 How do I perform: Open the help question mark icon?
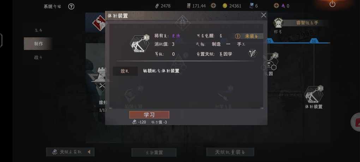pyautogui.click(x=71, y=6)
